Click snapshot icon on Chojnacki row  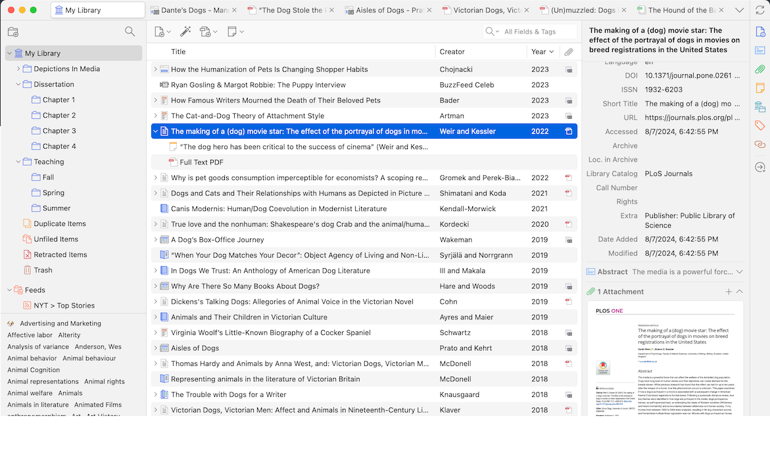tap(569, 70)
